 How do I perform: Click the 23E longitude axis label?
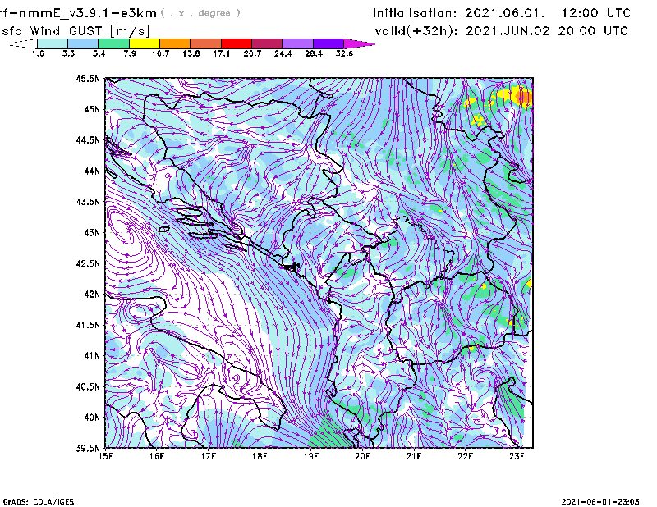tap(517, 456)
